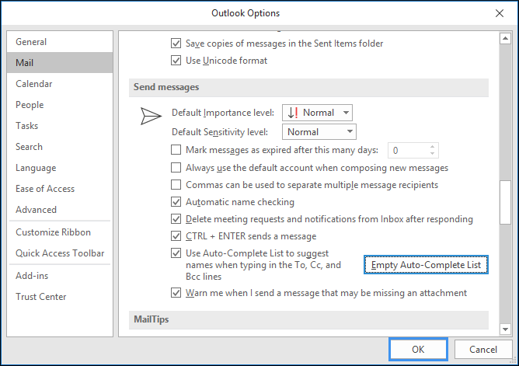Go to the Add-ins category
The width and height of the screenshot is (519, 366).
(x=60, y=276)
